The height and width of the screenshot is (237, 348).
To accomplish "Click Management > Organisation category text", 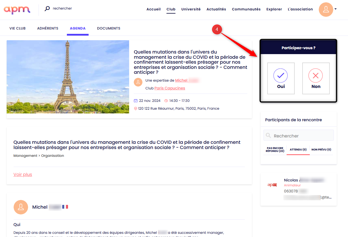I will (39, 156).
